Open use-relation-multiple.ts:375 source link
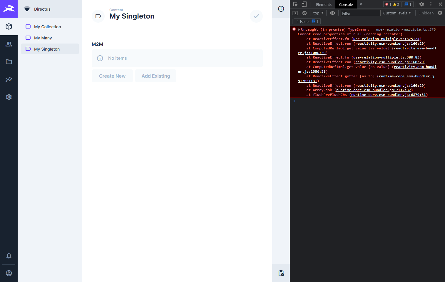 (406, 29)
